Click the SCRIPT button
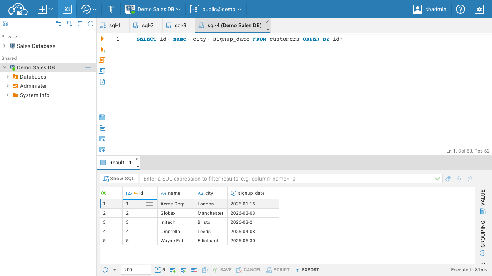This screenshot has height=276, width=492. [x=278, y=270]
